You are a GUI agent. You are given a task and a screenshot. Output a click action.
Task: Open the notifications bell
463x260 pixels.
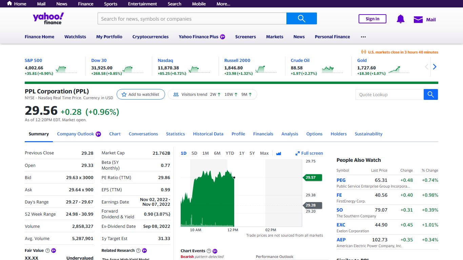click(x=401, y=19)
